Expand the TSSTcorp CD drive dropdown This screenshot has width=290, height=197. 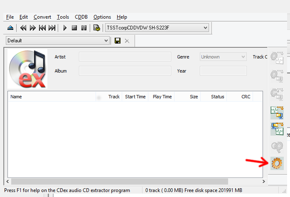pos(205,28)
